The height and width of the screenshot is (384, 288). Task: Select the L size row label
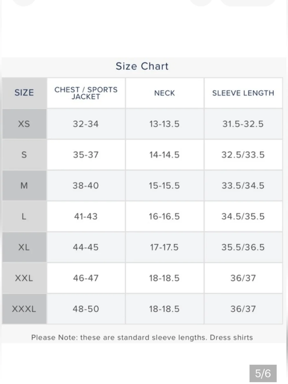click(24, 216)
